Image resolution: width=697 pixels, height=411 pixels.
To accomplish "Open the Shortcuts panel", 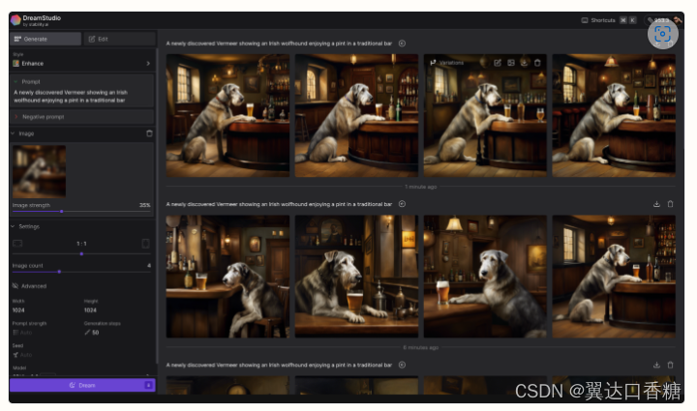I will tap(609, 20).
